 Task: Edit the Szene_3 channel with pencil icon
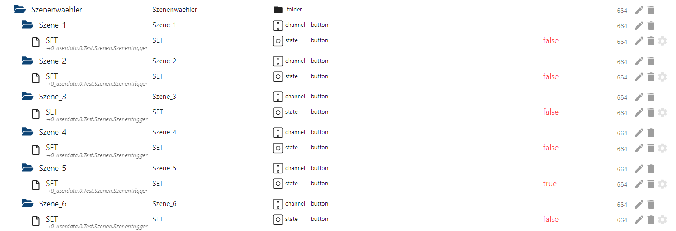(x=639, y=97)
